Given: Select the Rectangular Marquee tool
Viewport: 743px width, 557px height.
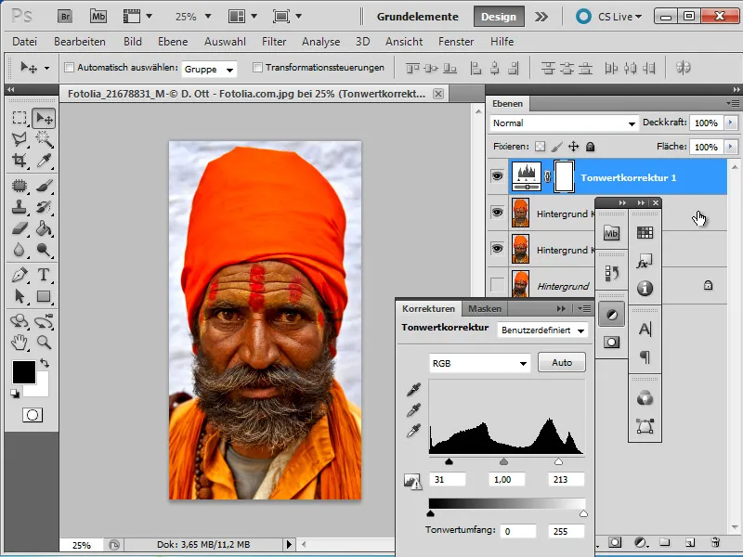Looking at the screenshot, I should click(x=20, y=118).
